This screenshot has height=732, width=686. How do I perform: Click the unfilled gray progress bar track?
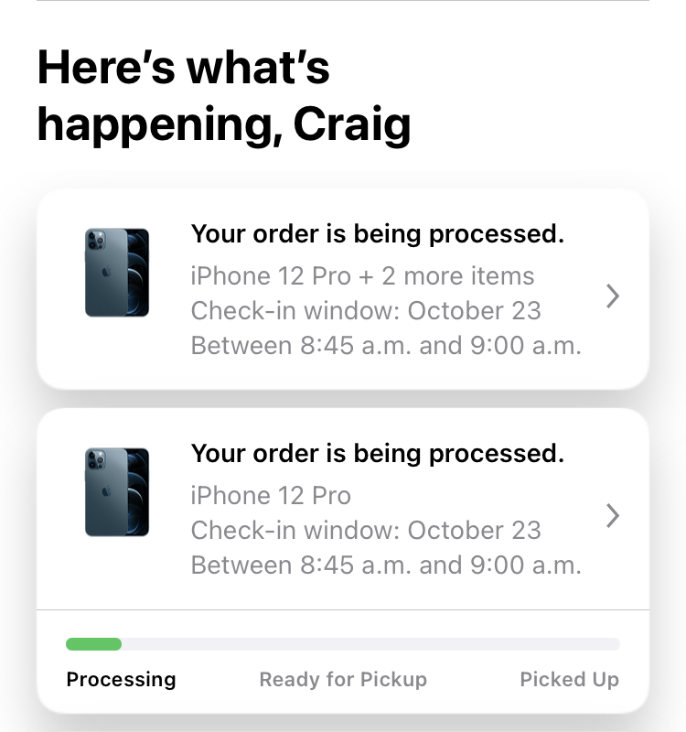370,644
